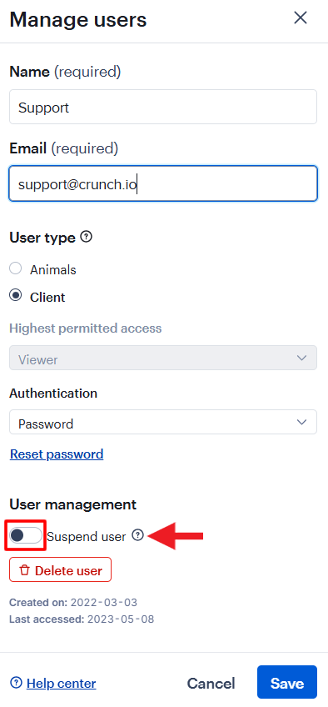Open the Help center link
The height and width of the screenshot is (707, 328).
62,684
